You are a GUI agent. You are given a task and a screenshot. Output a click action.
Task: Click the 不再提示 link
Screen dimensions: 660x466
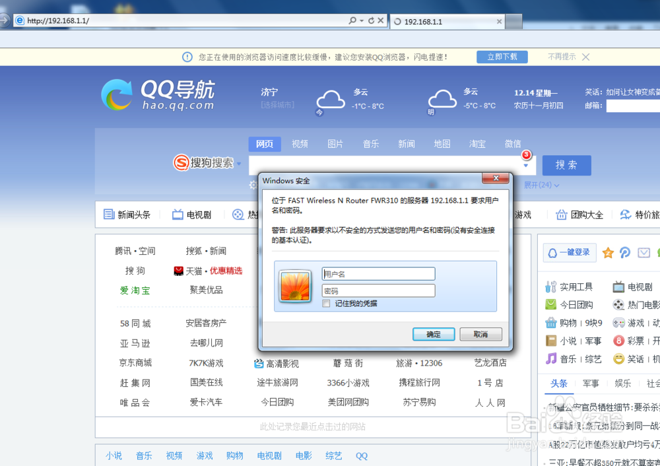point(562,56)
